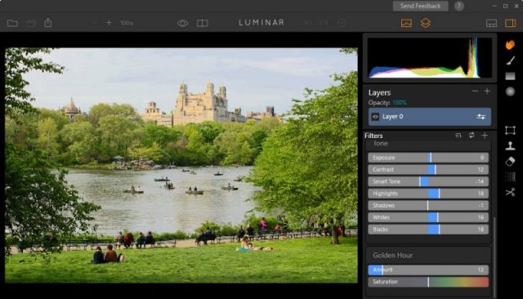The height and width of the screenshot is (299, 523).
Task: Click the redo arrow
Action: pyautogui.click(x=324, y=23)
